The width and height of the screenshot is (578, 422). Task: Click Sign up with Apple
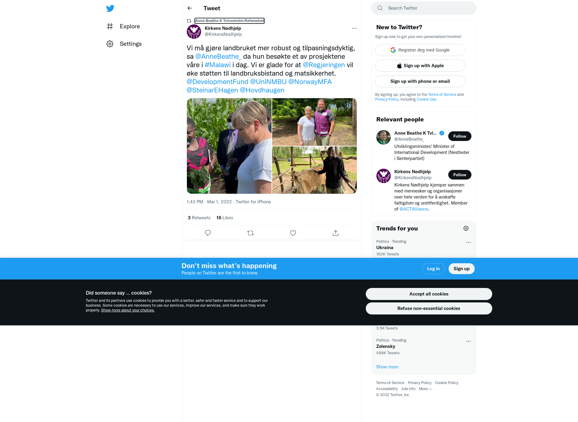tap(420, 66)
